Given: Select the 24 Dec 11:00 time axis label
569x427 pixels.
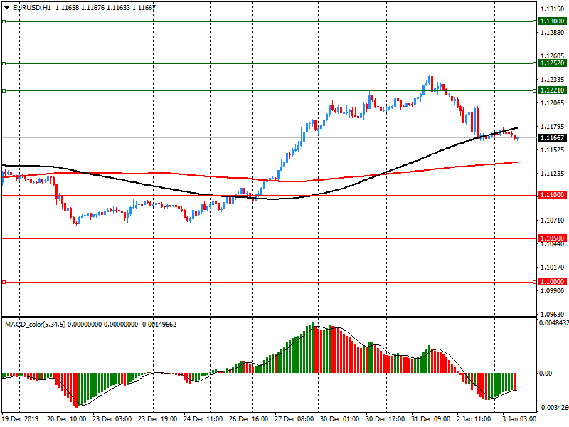Looking at the screenshot, I should click(203, 419).
